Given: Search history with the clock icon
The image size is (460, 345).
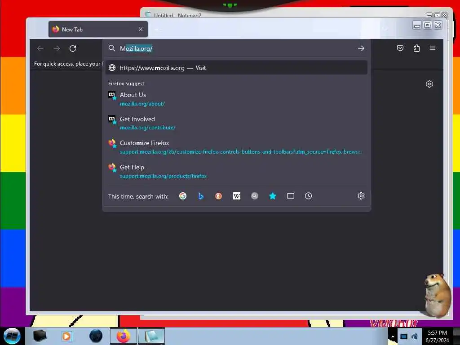Looking at the screenshot, I should tap(308, 196).
